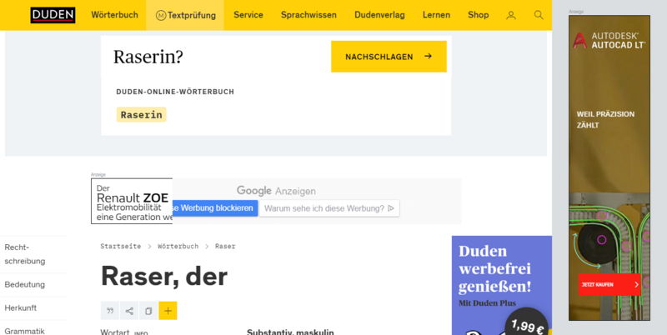
Task: Click Werbung blockieren button
Action: point(215,208)
